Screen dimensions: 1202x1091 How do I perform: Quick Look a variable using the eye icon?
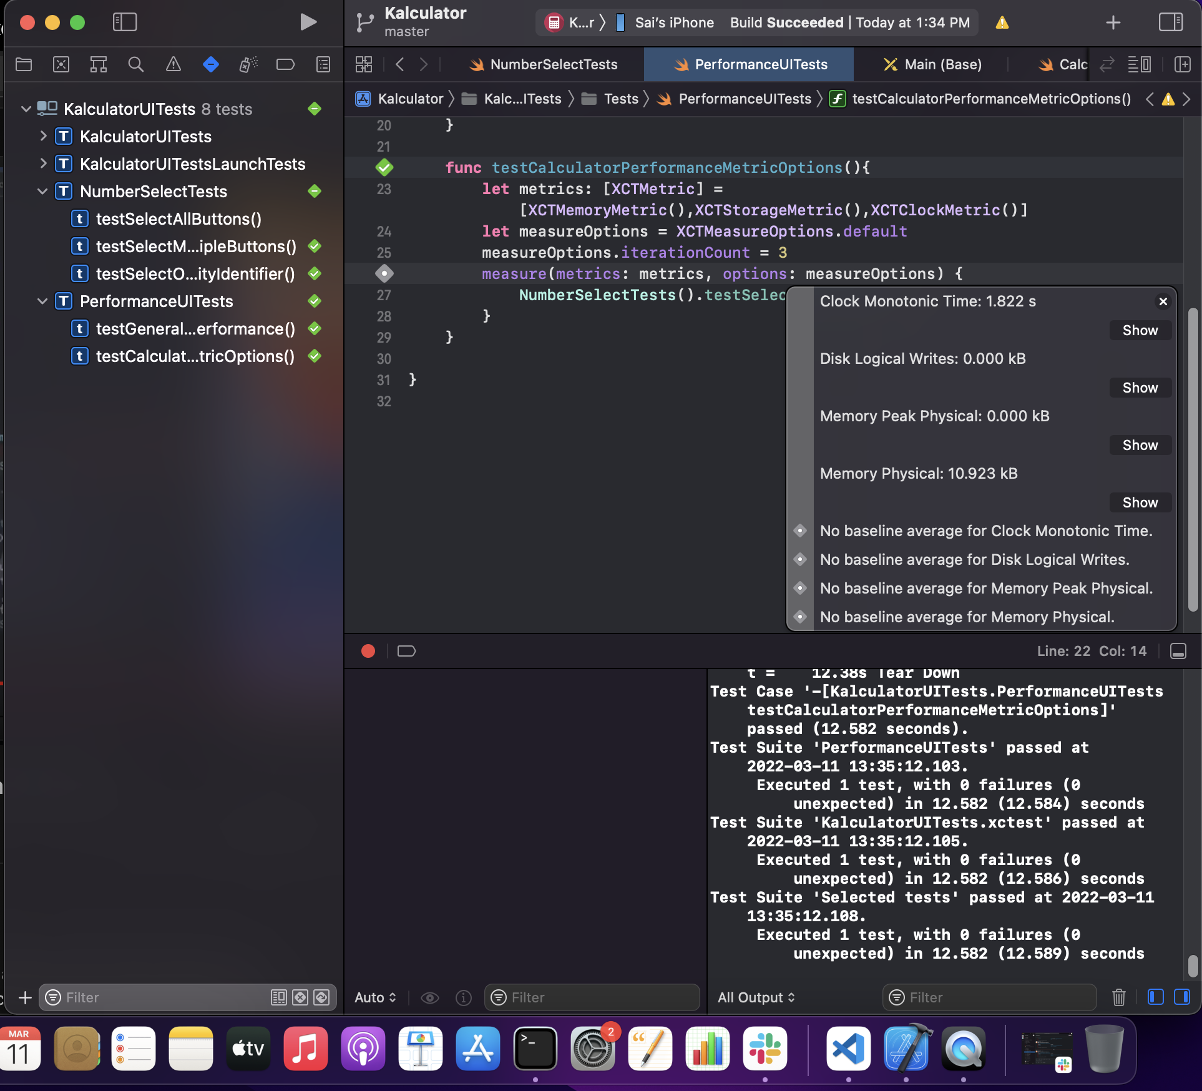(x=430, y=998)
